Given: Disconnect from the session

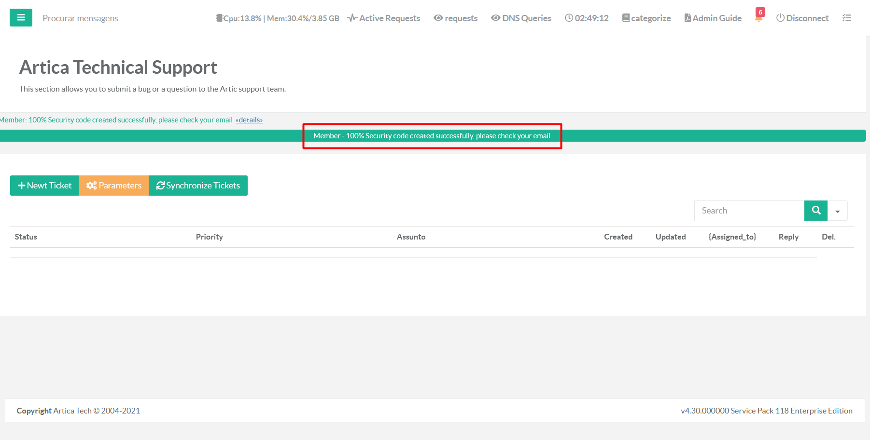Looking at the screenshot, I should [802, 18].
